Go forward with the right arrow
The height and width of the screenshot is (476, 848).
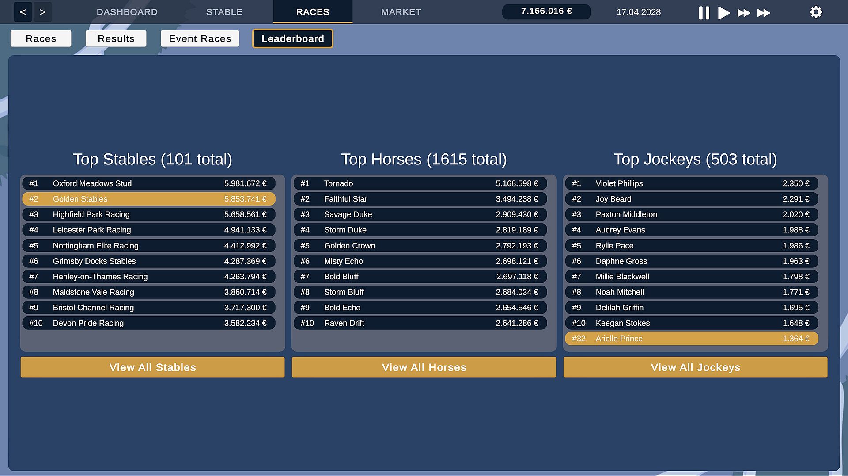(43, 12)
